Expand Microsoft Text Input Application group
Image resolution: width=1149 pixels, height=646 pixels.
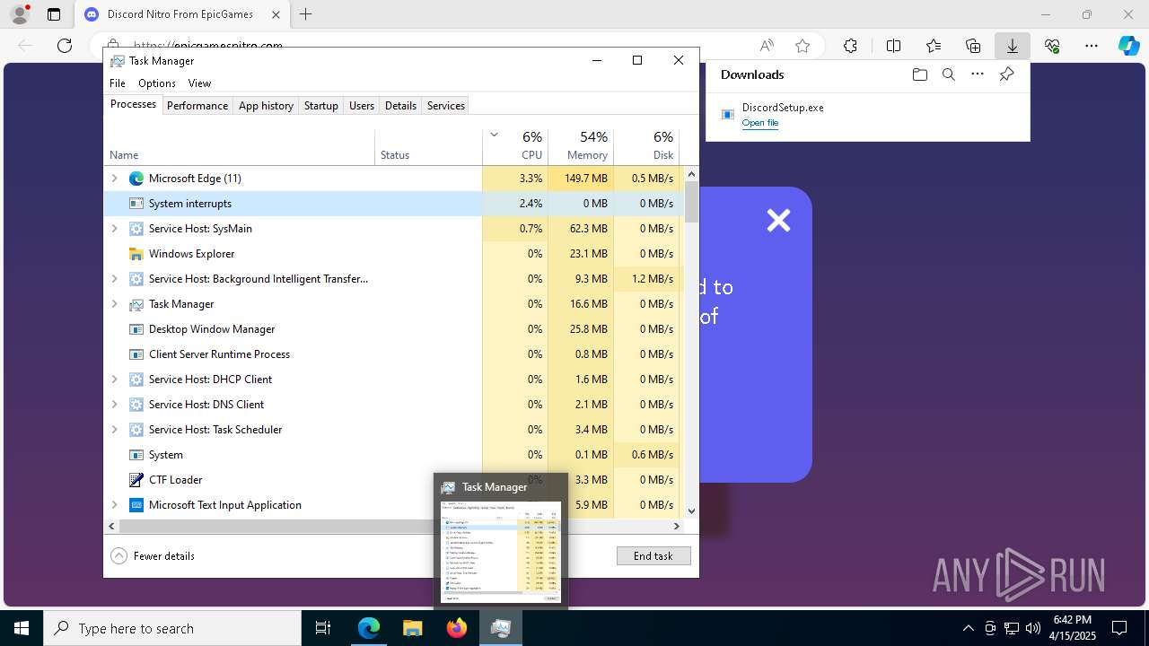(114, 505)
